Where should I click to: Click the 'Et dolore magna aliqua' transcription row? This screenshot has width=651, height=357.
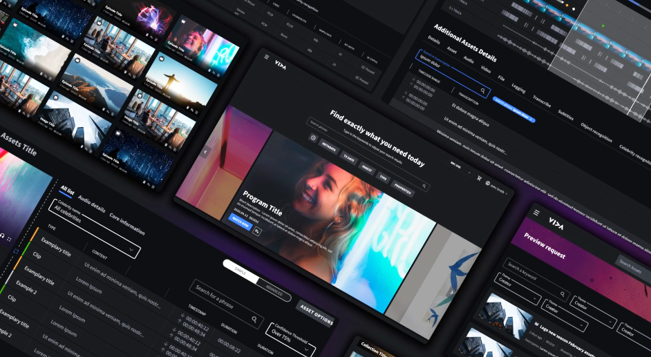[x=471, y=115]
